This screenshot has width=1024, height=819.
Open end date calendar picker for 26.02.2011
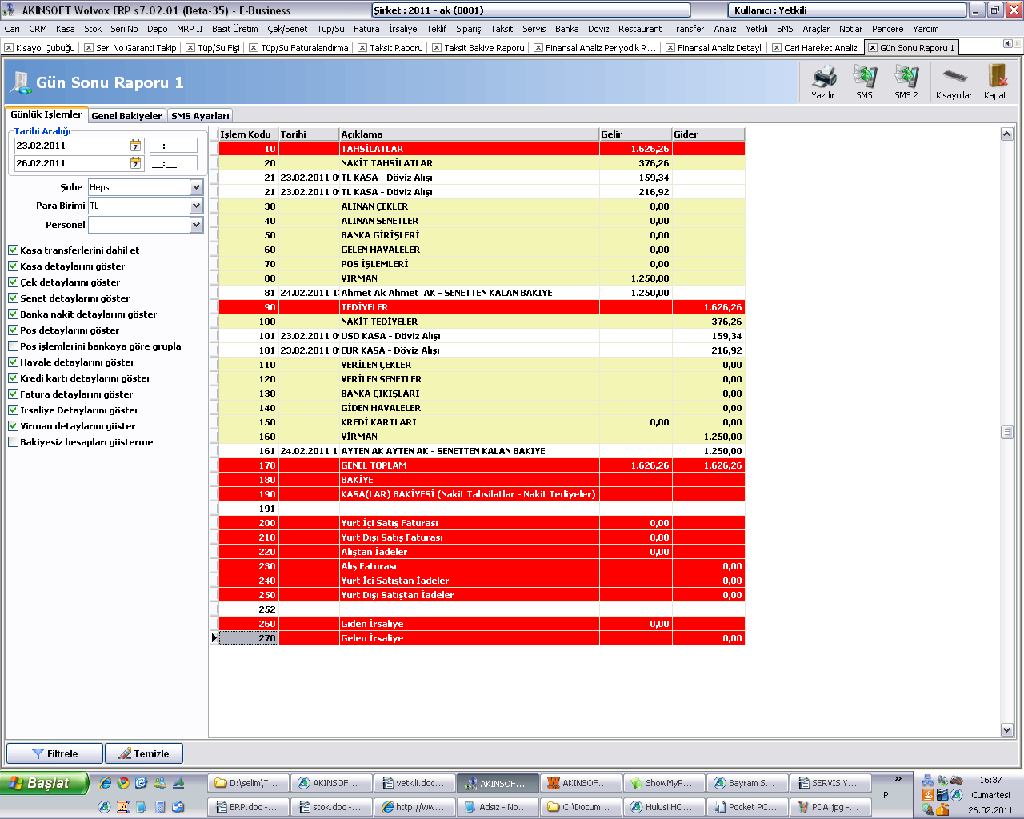[136, 163]
